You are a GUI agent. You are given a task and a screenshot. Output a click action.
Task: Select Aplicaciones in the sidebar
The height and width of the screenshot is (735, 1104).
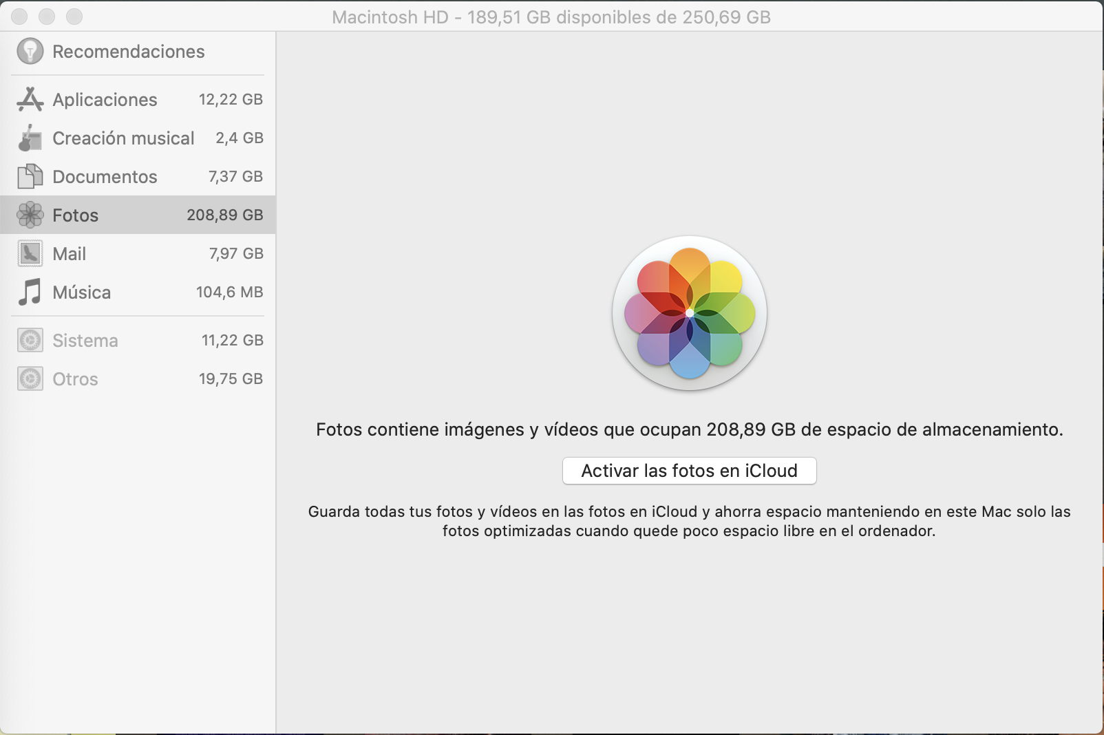138,99
